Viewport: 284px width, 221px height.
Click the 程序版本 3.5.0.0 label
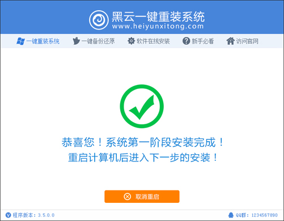click(x=33, y=215)
